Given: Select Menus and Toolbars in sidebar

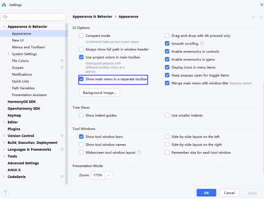Looking at the screenshot, I should [28, 47].
